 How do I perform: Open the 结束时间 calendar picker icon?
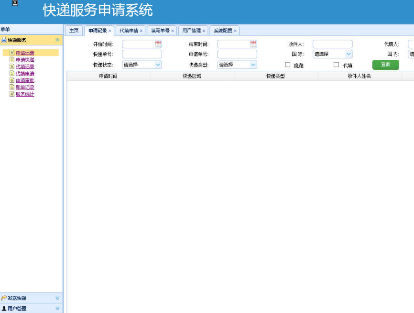(x=253, y=44)
